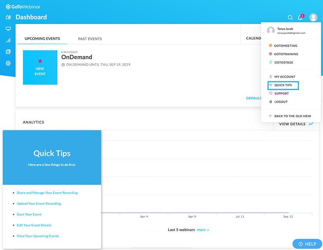This screenshot has width=323, height=250.
Task: Open the webinars monitor icon in sidebar
Action: click(8, 29)
